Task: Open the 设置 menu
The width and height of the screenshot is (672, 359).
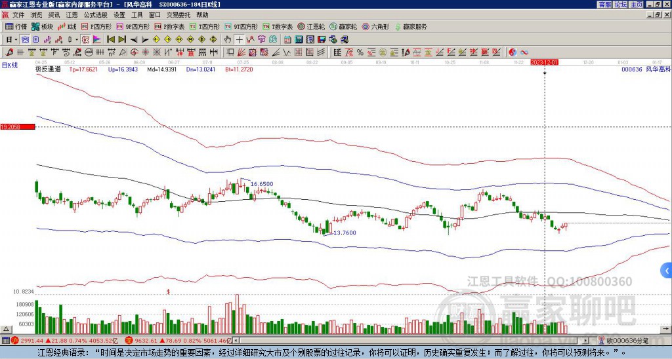Action: (x=119, y=15)
